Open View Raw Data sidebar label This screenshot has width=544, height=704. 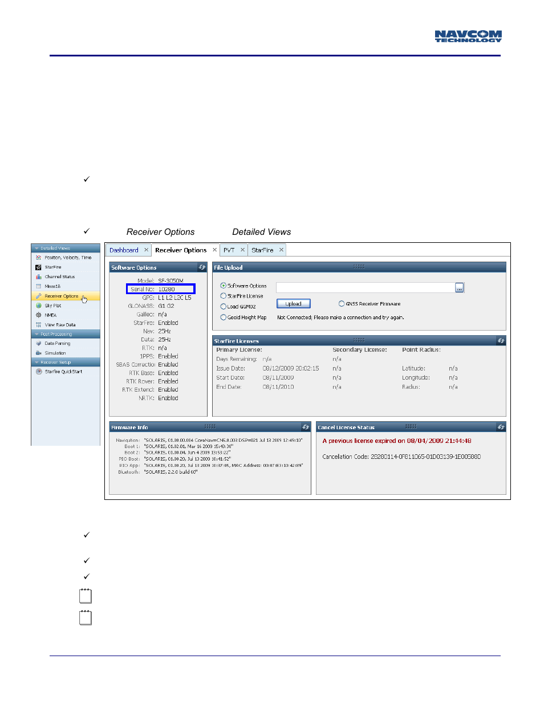(60, 325)
